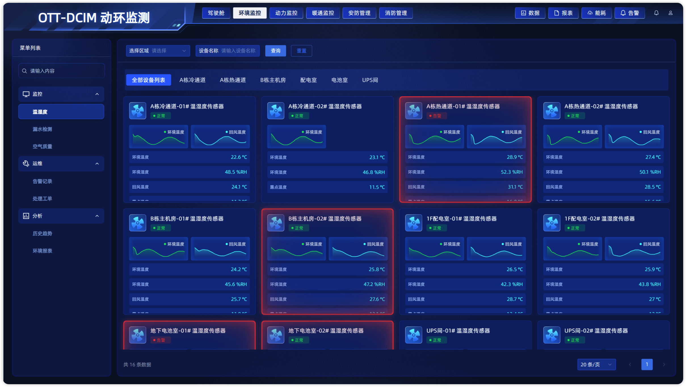Click 共 16 条数据 total count text
Image resolution: width=686 pixels, height=387 pixels.
coord(137,365)
